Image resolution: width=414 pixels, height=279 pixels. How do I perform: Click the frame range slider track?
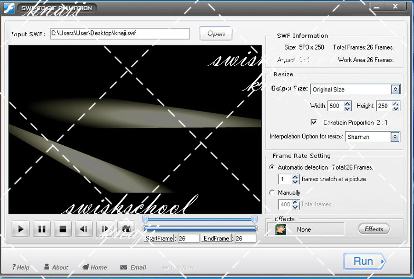(200, 228)
